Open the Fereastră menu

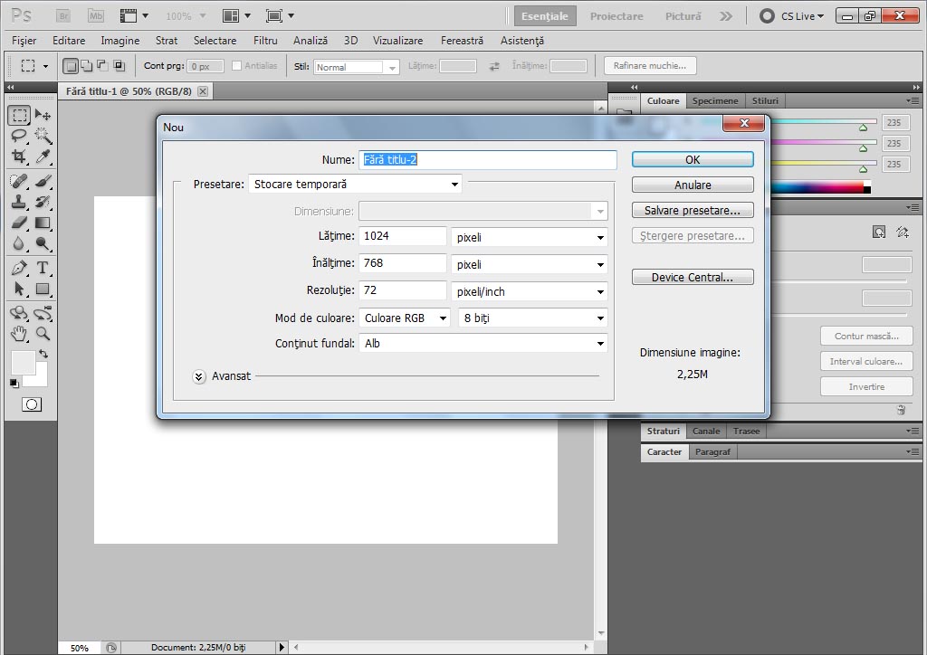tap(462, 41)
